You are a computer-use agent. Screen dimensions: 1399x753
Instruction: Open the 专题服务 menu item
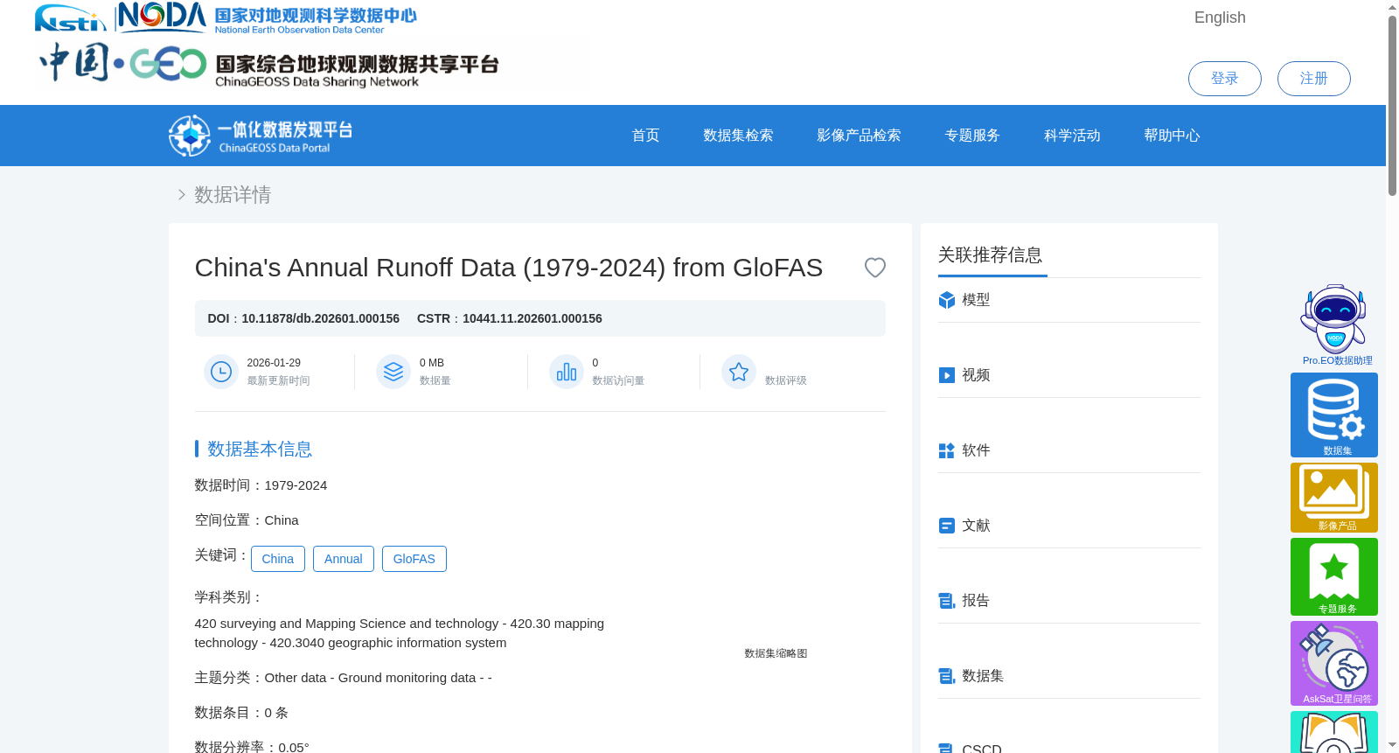(x=972, y=136)
